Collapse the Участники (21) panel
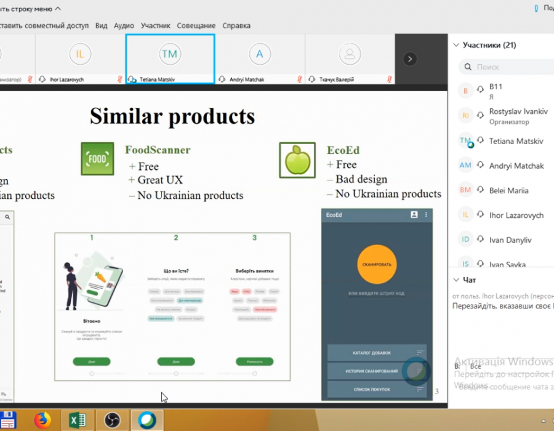The width and height of the screenshot is (554, 431). click(456, 45)
